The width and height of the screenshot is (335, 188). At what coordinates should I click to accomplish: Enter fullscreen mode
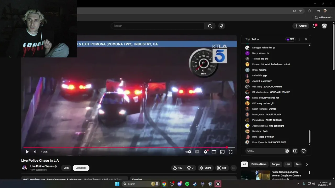[x=231, y=152]
